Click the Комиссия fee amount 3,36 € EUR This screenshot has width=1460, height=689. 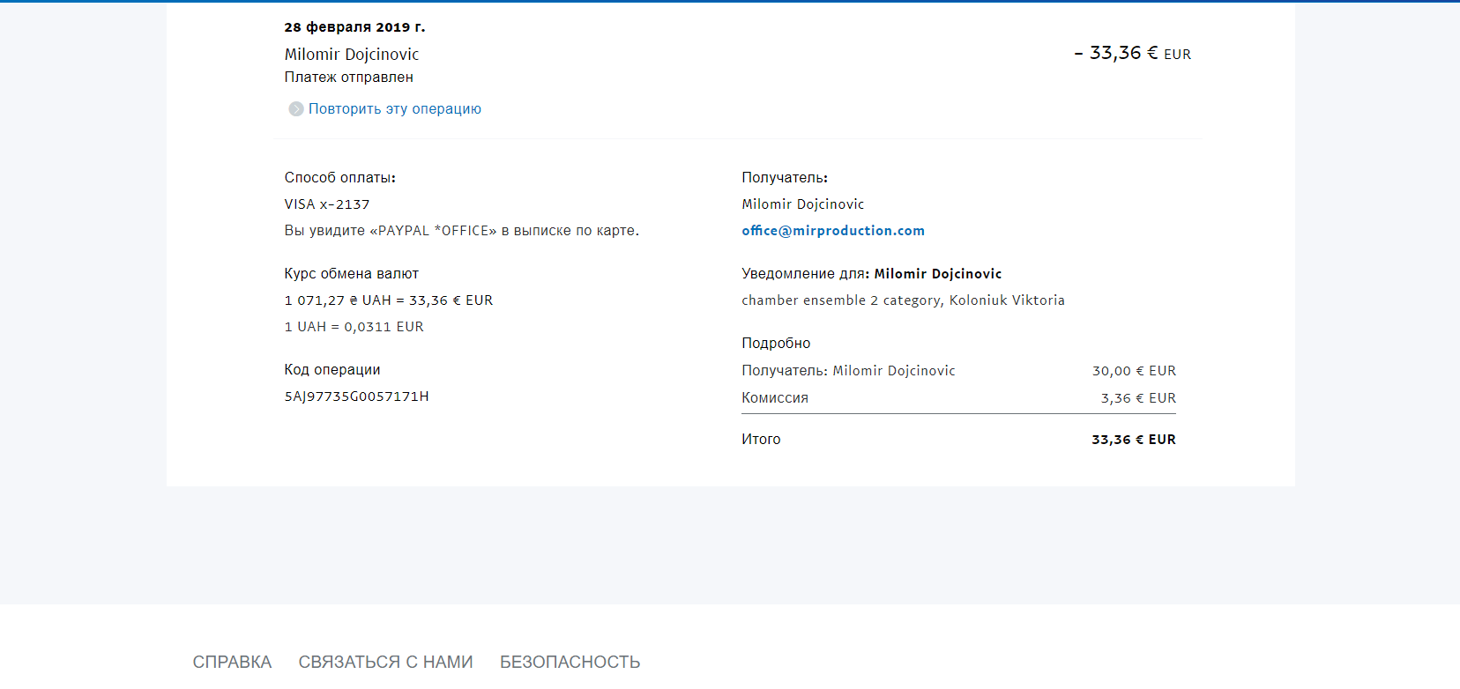coord(1137,398)
